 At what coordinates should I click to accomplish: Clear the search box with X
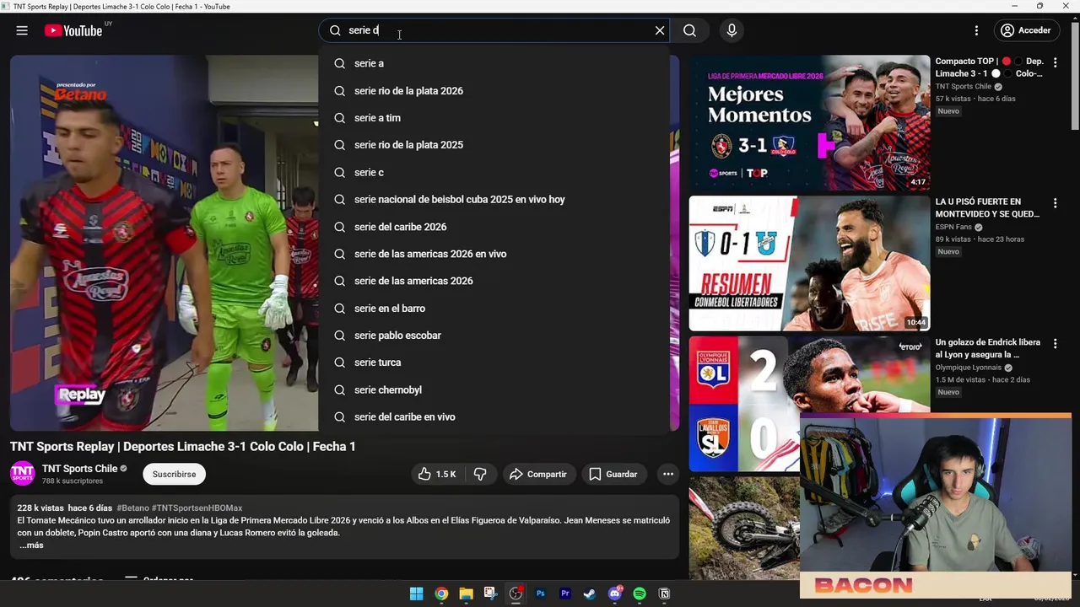660,30
